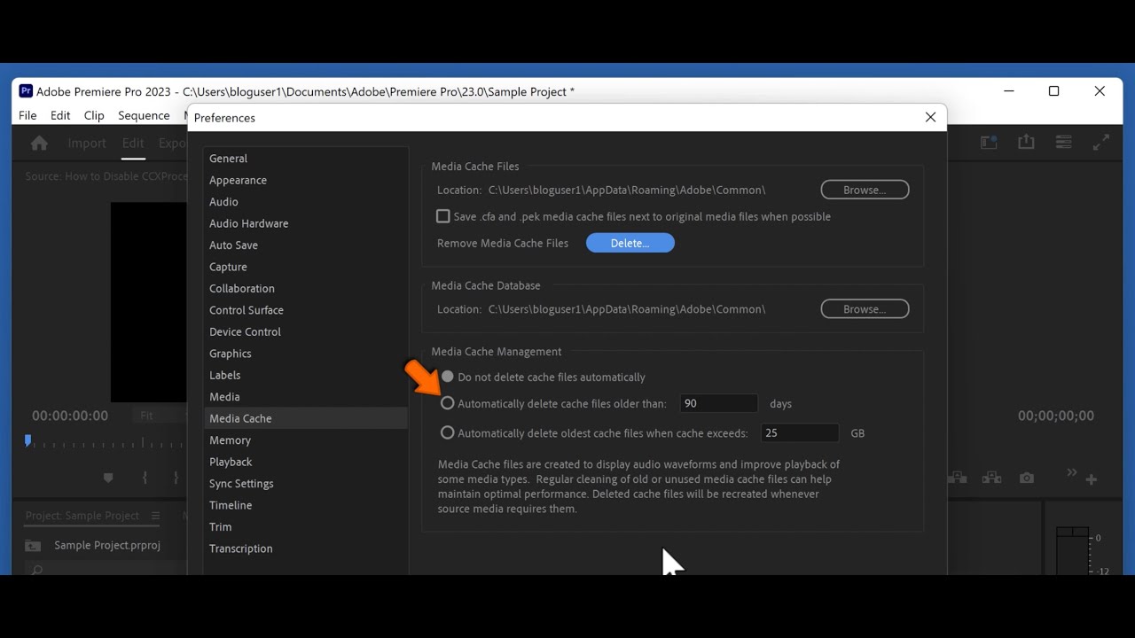Screen dimensions: 1135x638
Task: Click the audio meter level bars
Action: 1071,549
